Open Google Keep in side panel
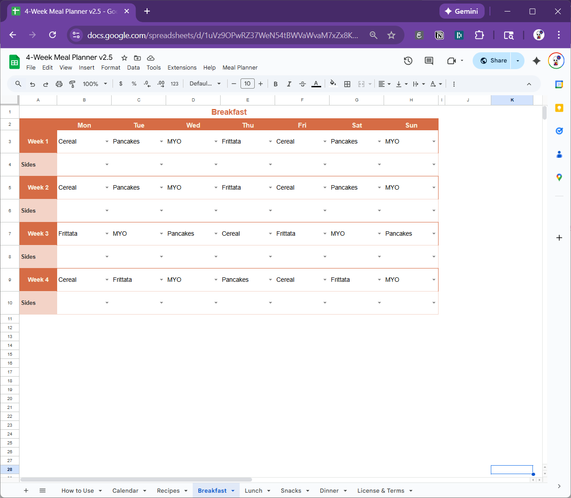 pyautogui.click(x=559, y=108)
